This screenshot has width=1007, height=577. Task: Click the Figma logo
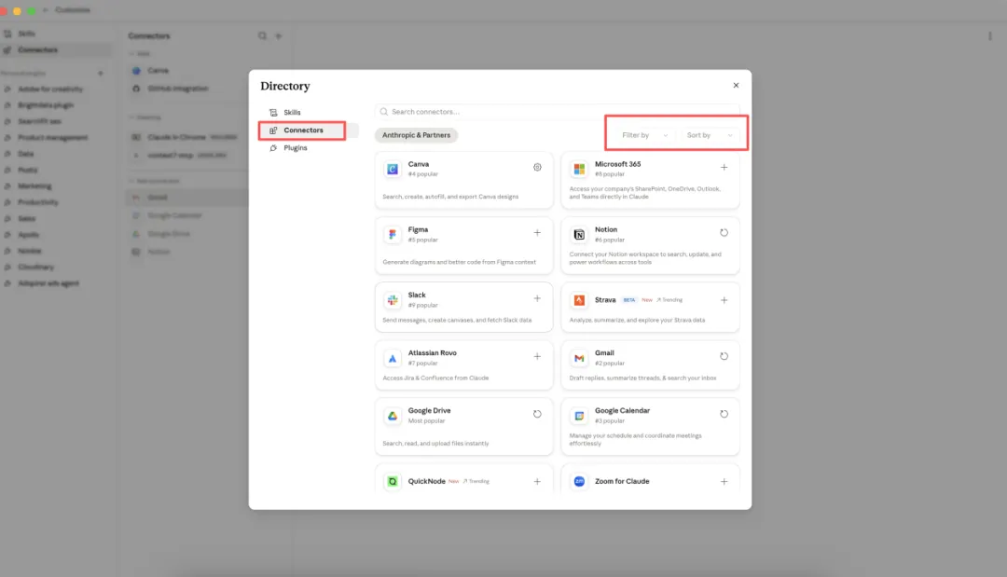coord(393,234)
